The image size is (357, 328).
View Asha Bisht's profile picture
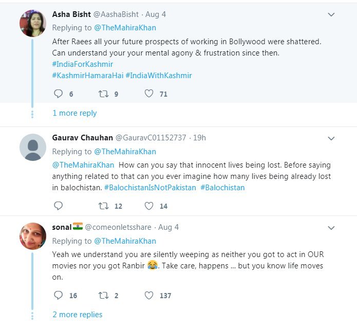tap(33, 24)
